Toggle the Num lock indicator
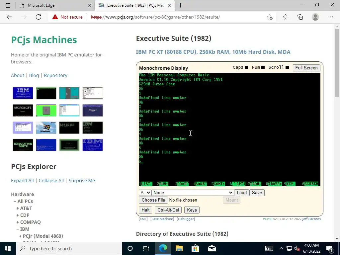The height and width of the screenshot is (255, 340). (263, 67)
